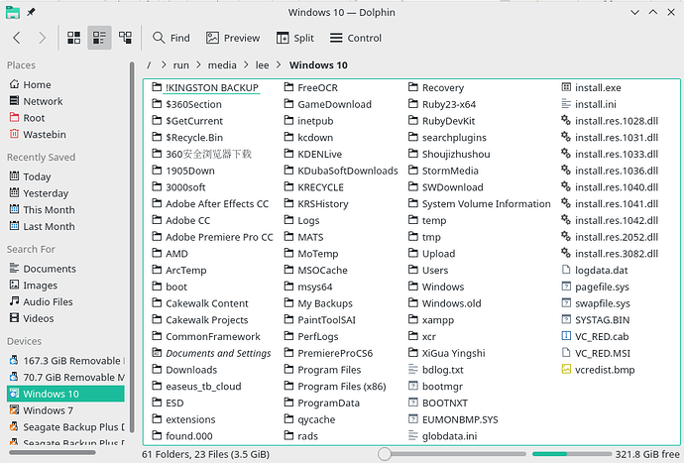Open the Control menu
The image size is (684, 463).
point(356,38)
